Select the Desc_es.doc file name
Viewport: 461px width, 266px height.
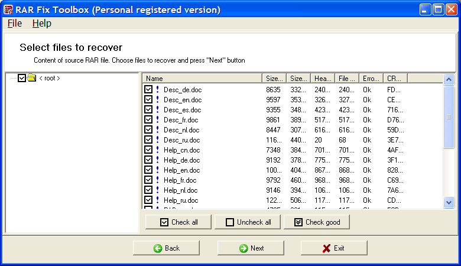(x=182, y=109)
